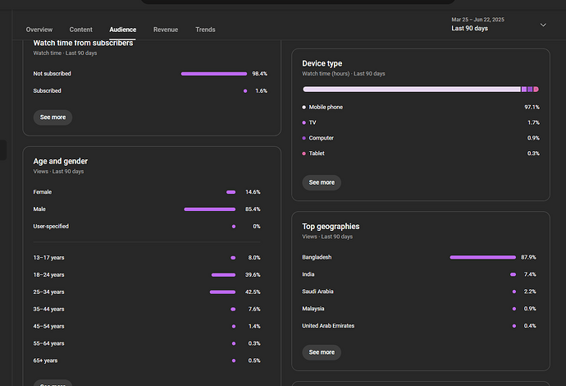Click the Male 85.4% bar
The width and height of the screenshot is (566, 386).
210,209
